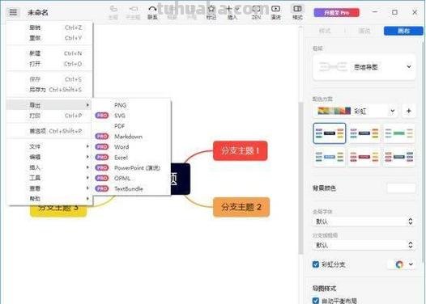
Task: Choose Print (打印) from the menu
Action: (x=49, y=116)
